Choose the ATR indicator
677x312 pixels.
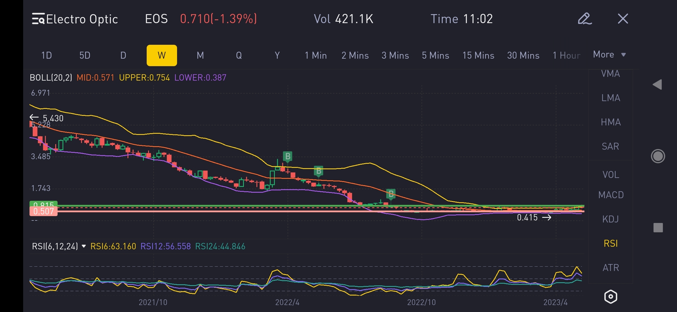pyautogui.click(x=611, y=268)
